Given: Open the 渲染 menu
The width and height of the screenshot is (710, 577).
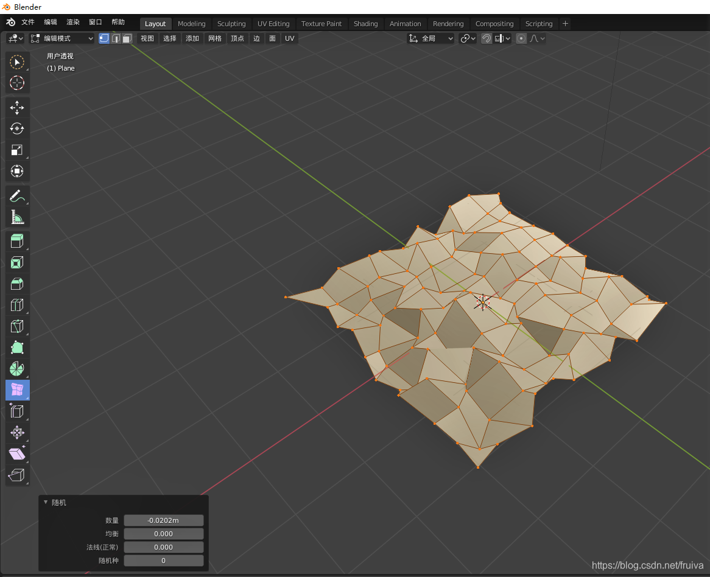Looking at the screenshot, I should coord(73,22).
